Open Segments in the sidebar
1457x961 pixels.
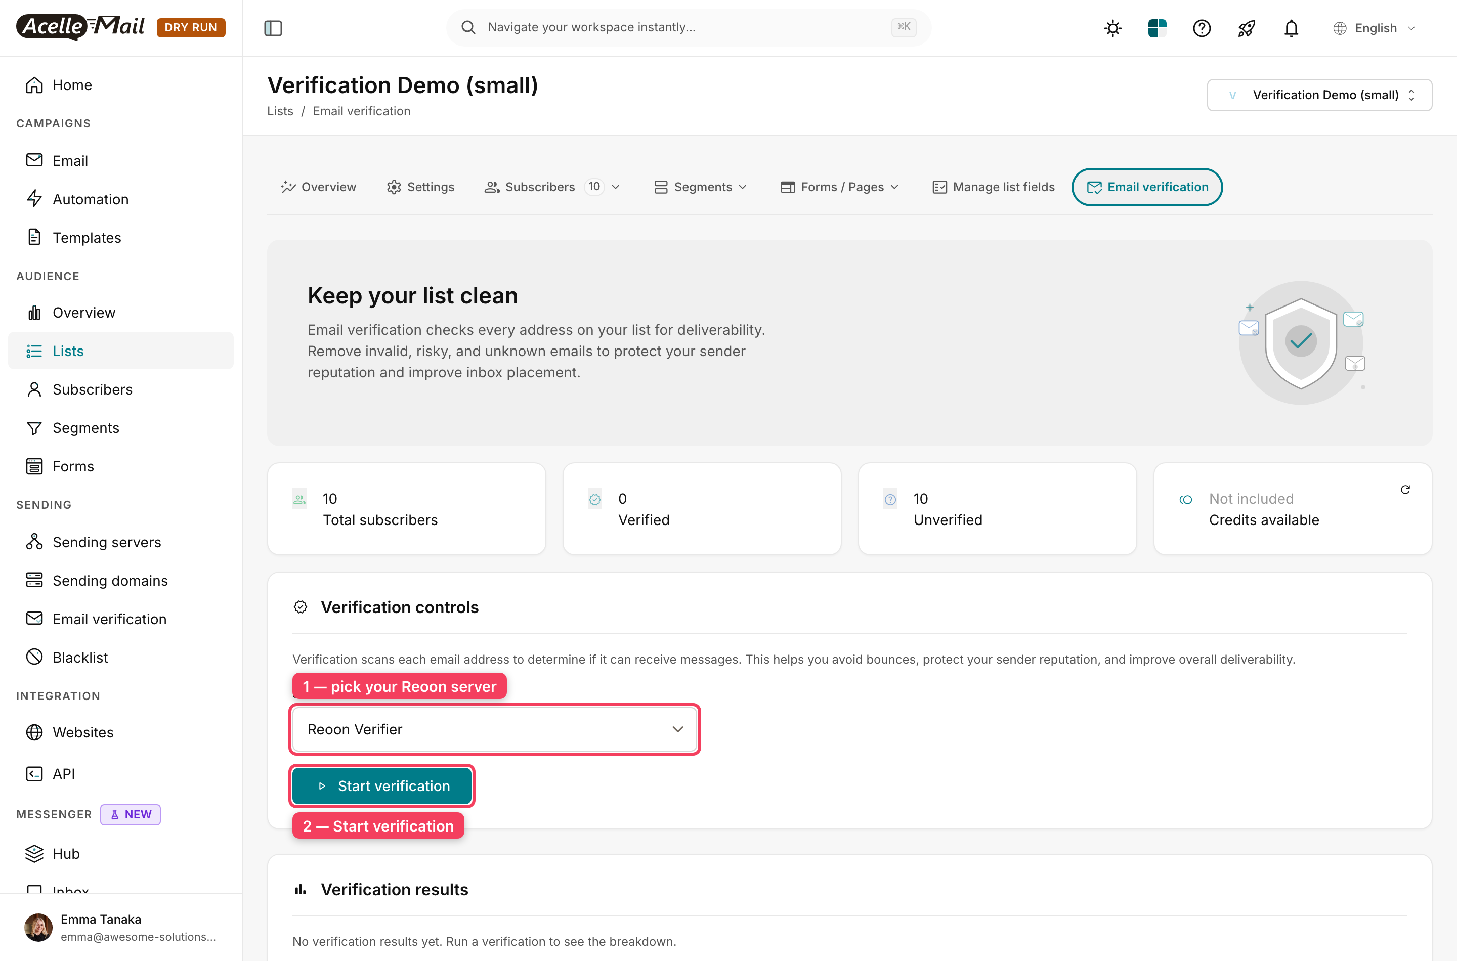[121, 428]
